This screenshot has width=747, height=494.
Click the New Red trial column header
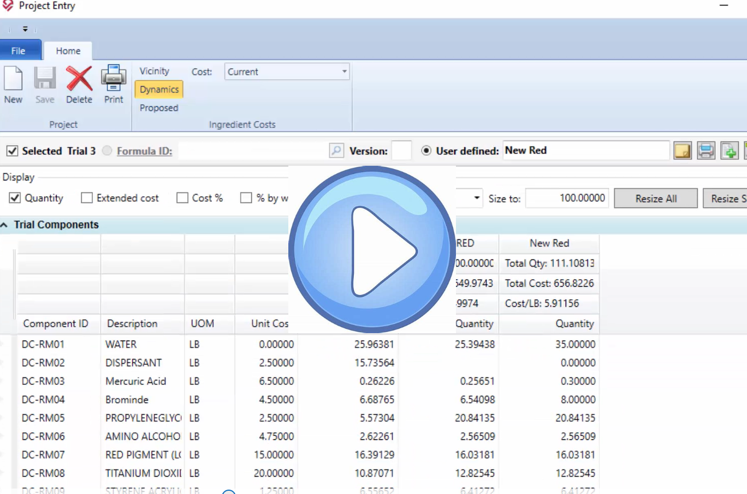pos(549,243)
